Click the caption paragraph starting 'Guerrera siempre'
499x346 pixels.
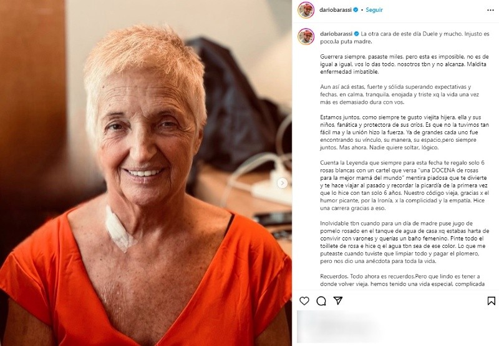(x=404, y=64)
